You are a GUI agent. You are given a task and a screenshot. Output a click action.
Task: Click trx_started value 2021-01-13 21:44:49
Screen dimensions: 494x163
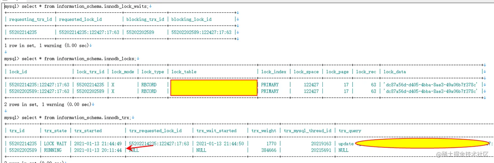coord(98,143)
